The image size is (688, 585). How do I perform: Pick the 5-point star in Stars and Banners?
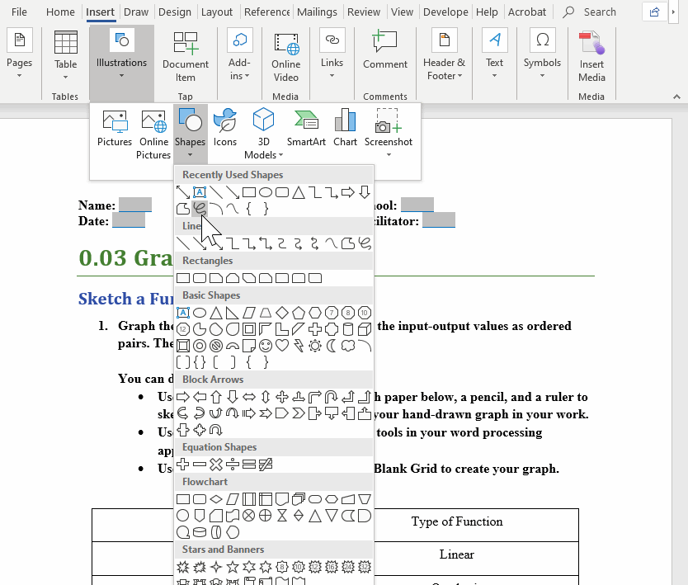233,567
